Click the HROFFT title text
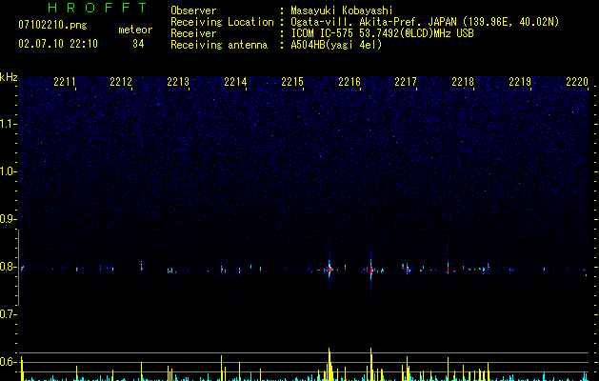Image resolution: width=599 pixels, height=381 pixels. tap(98, 8)
